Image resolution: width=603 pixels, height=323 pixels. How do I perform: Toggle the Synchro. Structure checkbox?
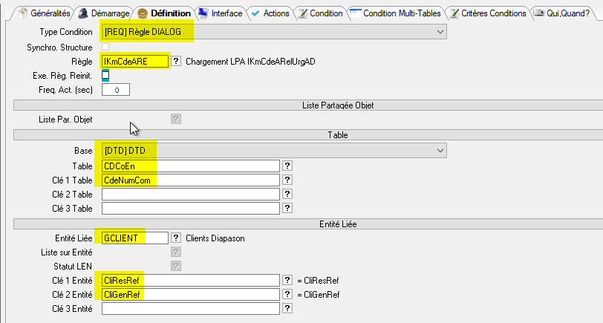point(105,48)
